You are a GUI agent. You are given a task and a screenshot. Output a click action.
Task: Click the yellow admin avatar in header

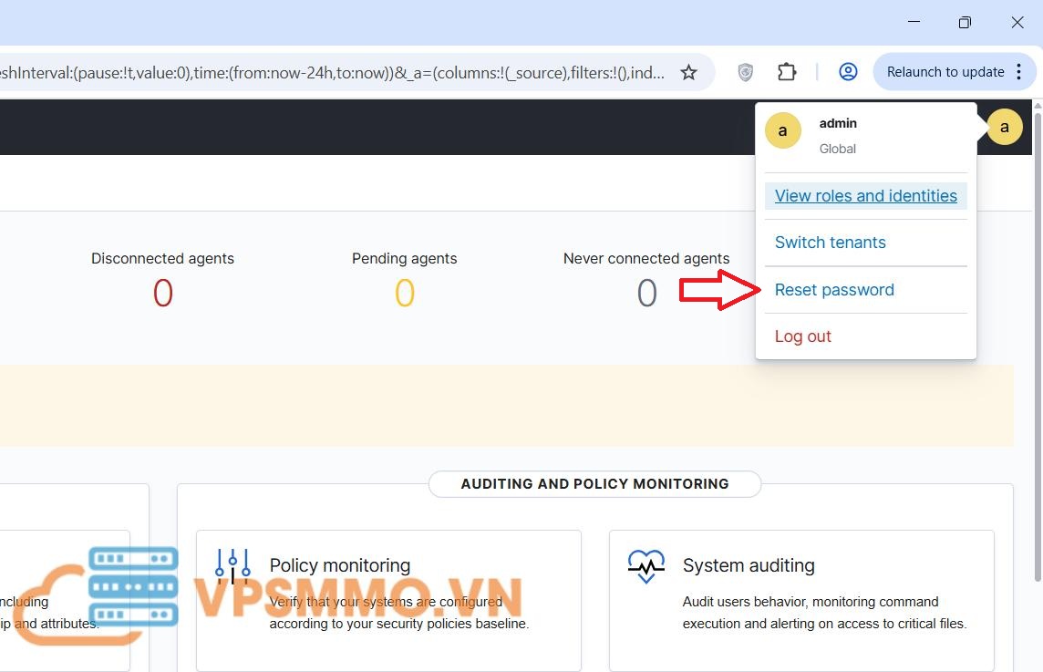pos(1004,128)
